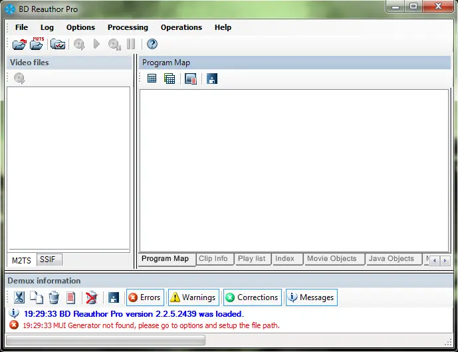Image resolution: width=458 pixels, height=352 pixels.
Task: Click the progress bar at the bottom
Action: coord(106,340)
